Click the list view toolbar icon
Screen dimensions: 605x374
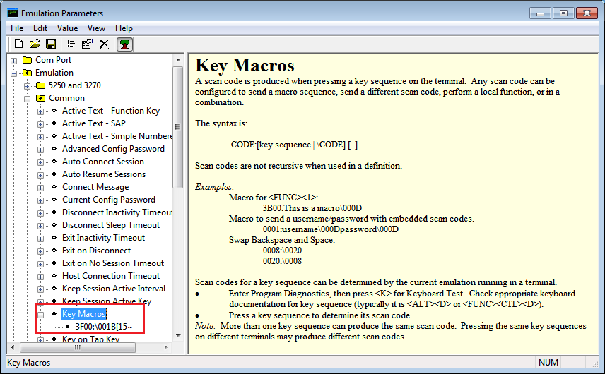pyautogui.click(x=71, y=44)
